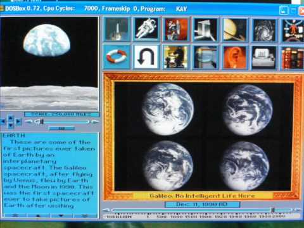
Task: Click the timeline slider handle near 1990
Action: point(272,210)
